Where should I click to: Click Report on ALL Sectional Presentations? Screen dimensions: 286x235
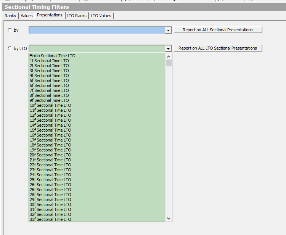[x=218, y=30]
